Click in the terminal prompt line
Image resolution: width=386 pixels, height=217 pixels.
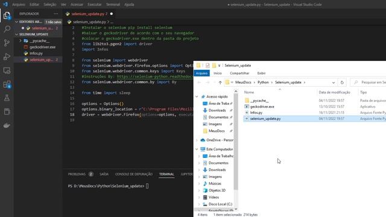pyautogui.click(x=109, y=186)
